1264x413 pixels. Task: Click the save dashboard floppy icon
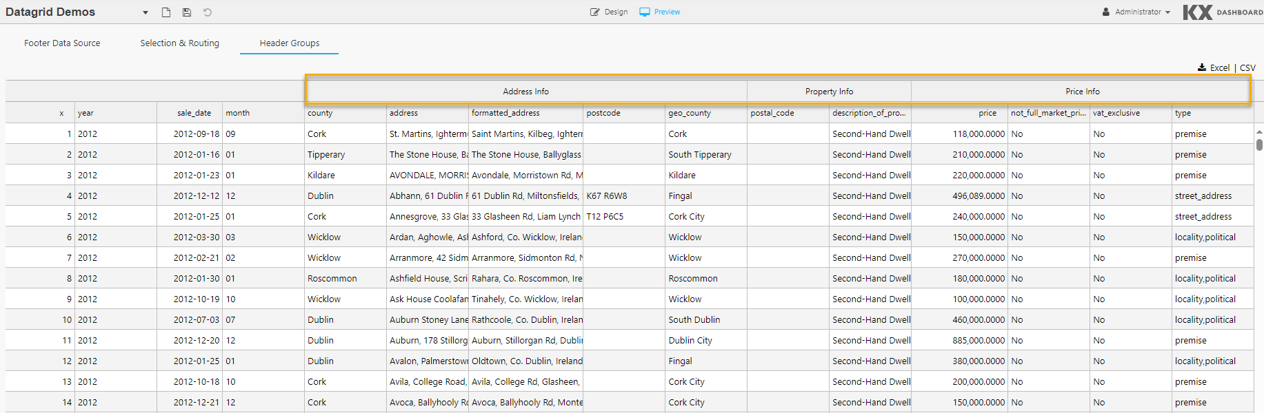187,12
